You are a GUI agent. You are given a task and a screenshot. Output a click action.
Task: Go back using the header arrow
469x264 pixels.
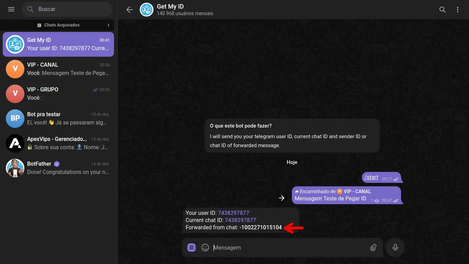point(129,10)
